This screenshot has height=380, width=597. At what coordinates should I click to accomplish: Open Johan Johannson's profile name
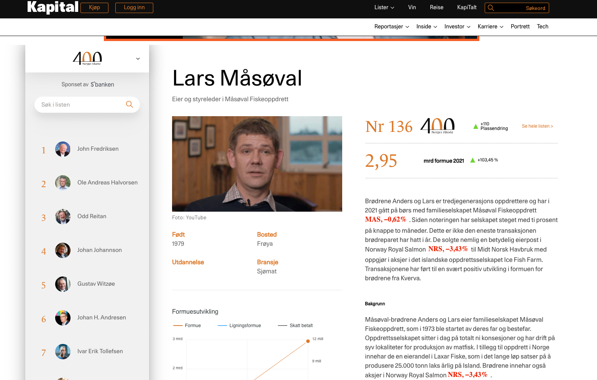tap(100, 250)
